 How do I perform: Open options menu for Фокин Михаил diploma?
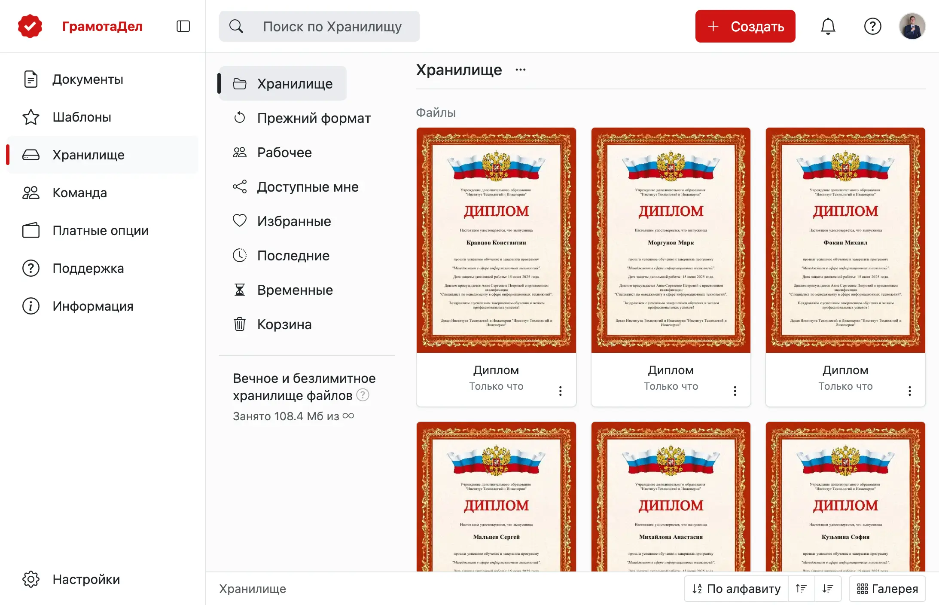tap(909, 391)
